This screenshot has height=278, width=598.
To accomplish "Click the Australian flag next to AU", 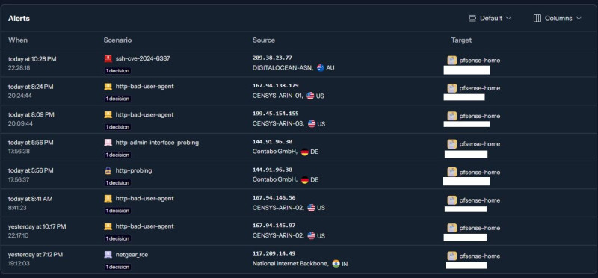I will coord(321,67).
